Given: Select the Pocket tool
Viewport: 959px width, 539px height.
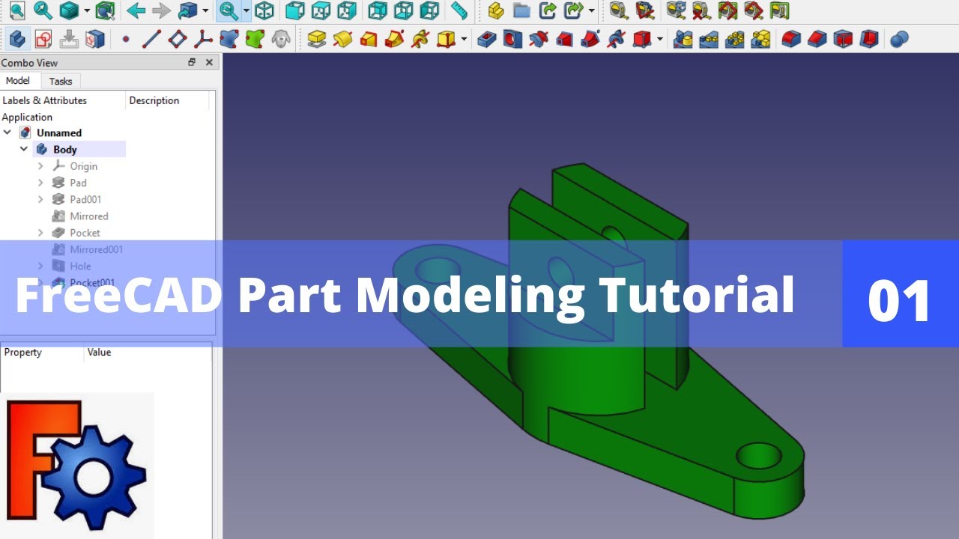Looking at the screenshot, I should (x=487, y=38).
